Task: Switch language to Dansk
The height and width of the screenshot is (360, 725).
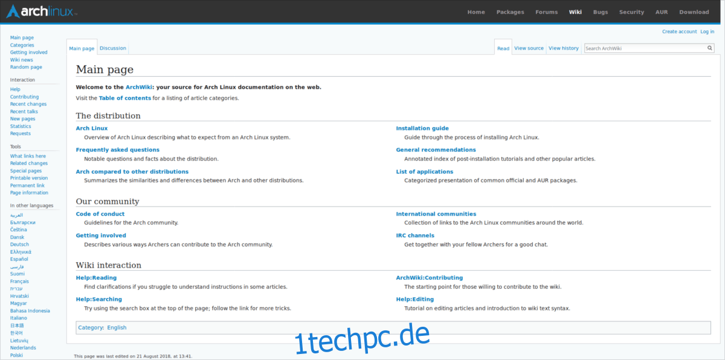Action: (x=18, y=237)
